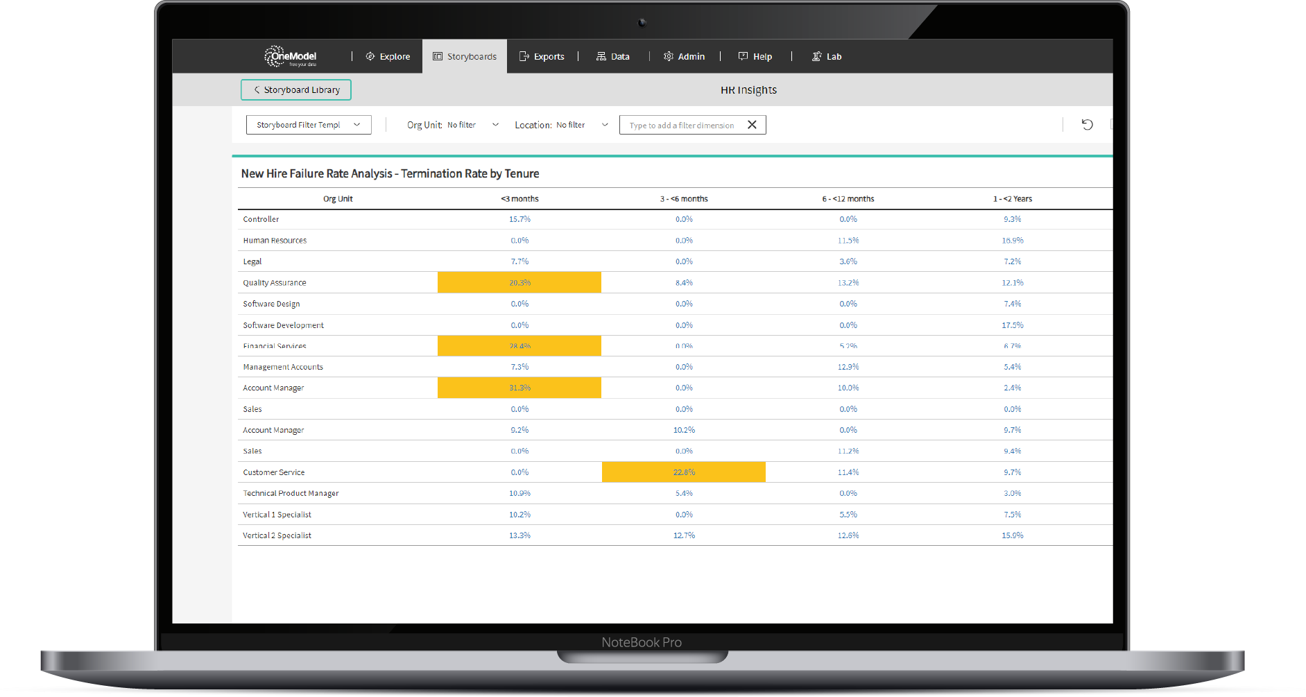Click Controller's 15.7% value
Screen dimensions: 1306x697
pyautogui.click(x=519, y=219)
